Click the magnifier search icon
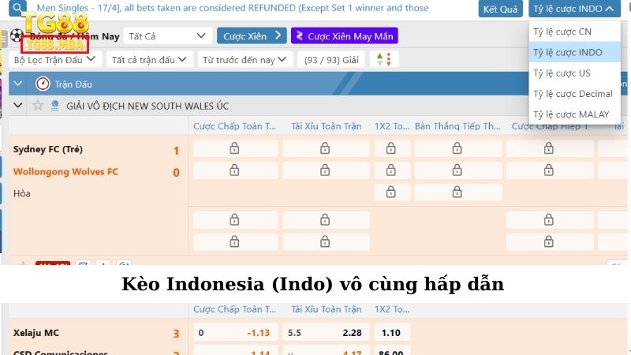Screen dimensions: 631x355 pos(17,7)
